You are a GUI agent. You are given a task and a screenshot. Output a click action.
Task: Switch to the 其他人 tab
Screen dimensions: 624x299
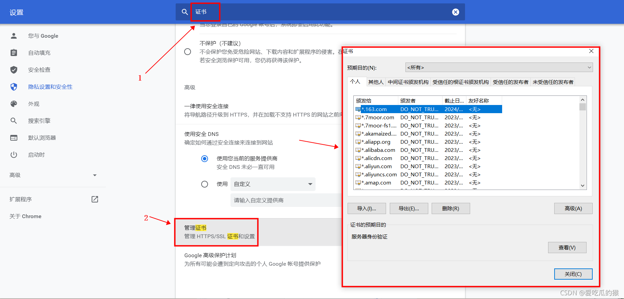point(376,82)
